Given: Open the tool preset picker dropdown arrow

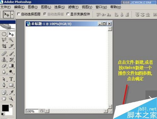Looking at the screenshot, I should click(x=12, y=14).
